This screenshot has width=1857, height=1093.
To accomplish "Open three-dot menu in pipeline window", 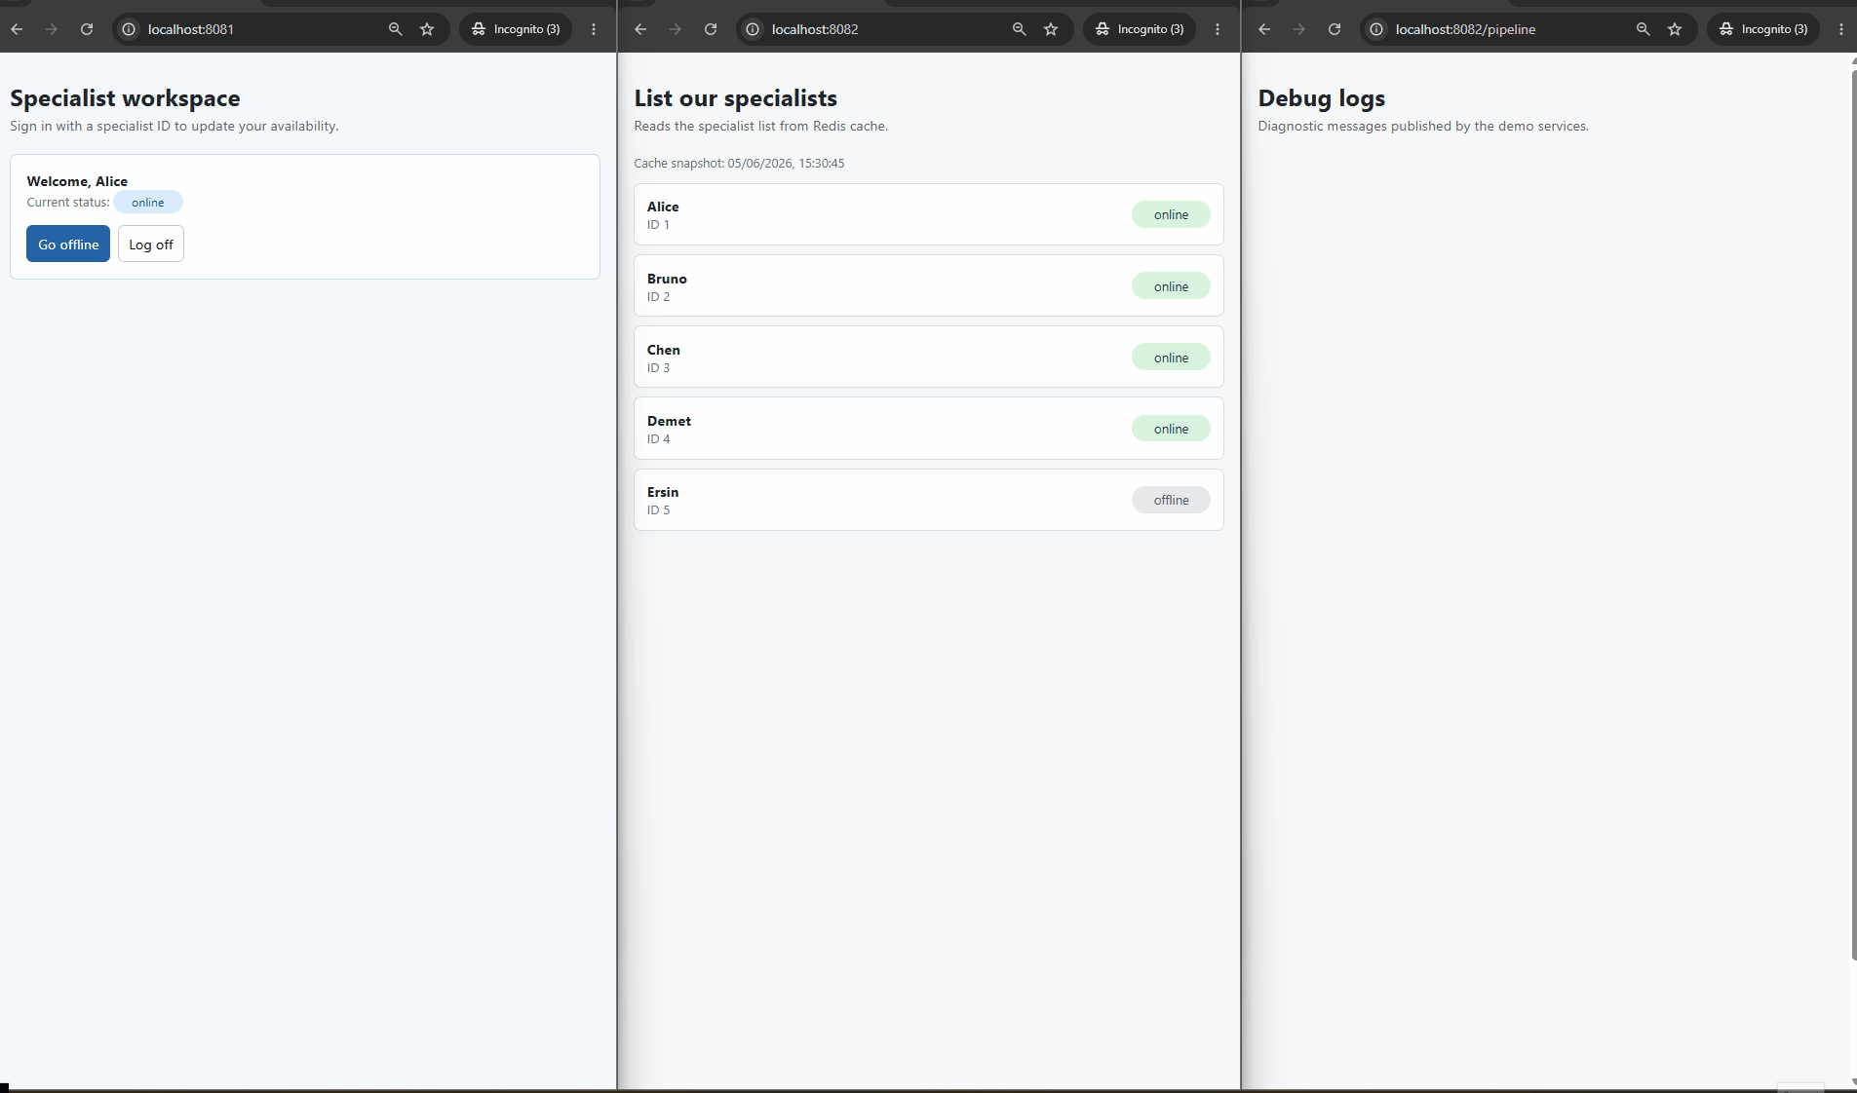I will [x=1841, y=29].
